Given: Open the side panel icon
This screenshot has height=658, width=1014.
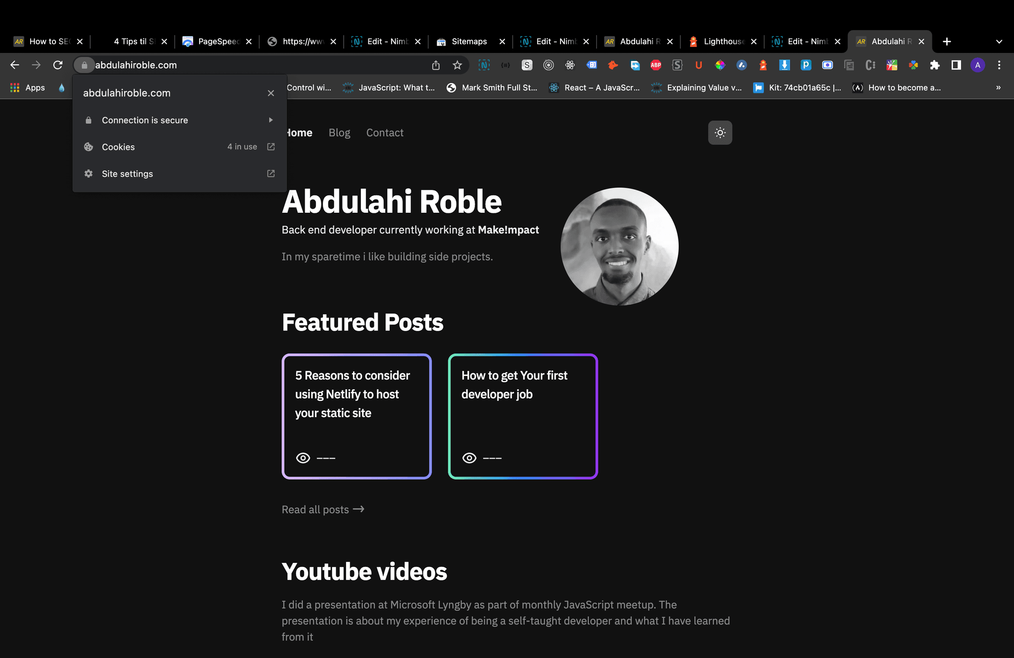Looking at the screenshot, I should pos(956,65).
